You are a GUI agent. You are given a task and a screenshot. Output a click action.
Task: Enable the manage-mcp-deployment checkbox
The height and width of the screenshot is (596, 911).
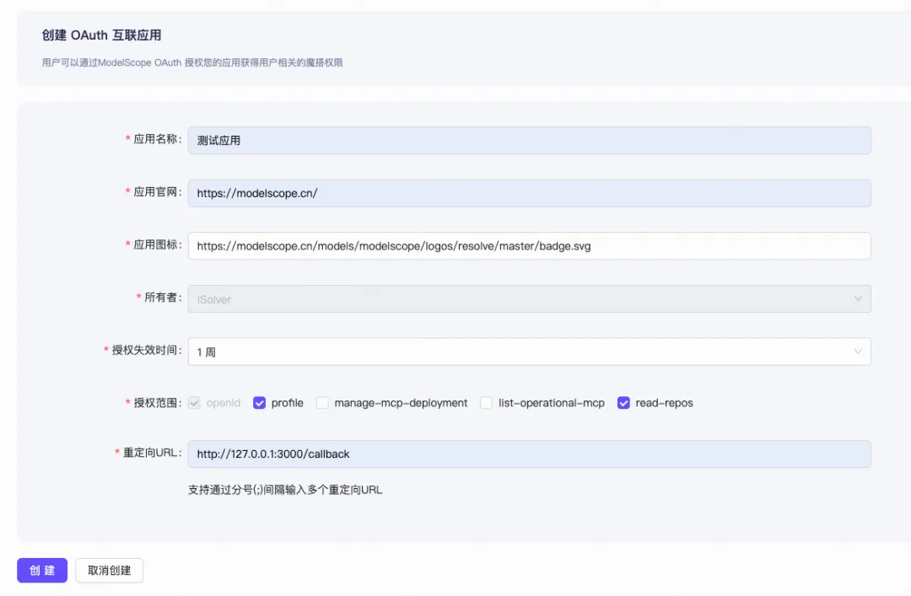[x=322, y=403]
